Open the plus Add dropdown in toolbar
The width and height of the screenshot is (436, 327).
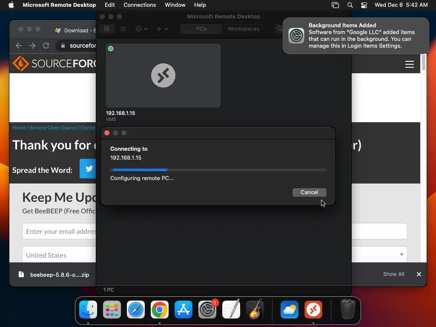[x=162, y=29]
